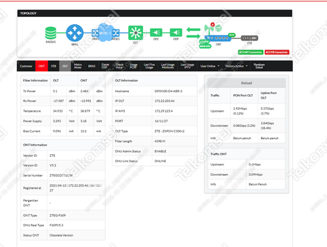Click the STB device icon in topology
Screen dimensions: 327x247
coord(249,38)
